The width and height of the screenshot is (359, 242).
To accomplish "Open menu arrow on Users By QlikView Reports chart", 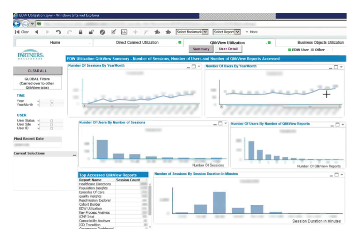I will click(343, 124).
